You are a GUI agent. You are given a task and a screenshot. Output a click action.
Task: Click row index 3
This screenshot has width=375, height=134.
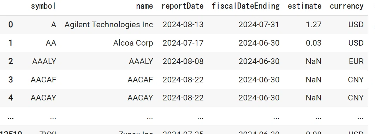[11, 80]
